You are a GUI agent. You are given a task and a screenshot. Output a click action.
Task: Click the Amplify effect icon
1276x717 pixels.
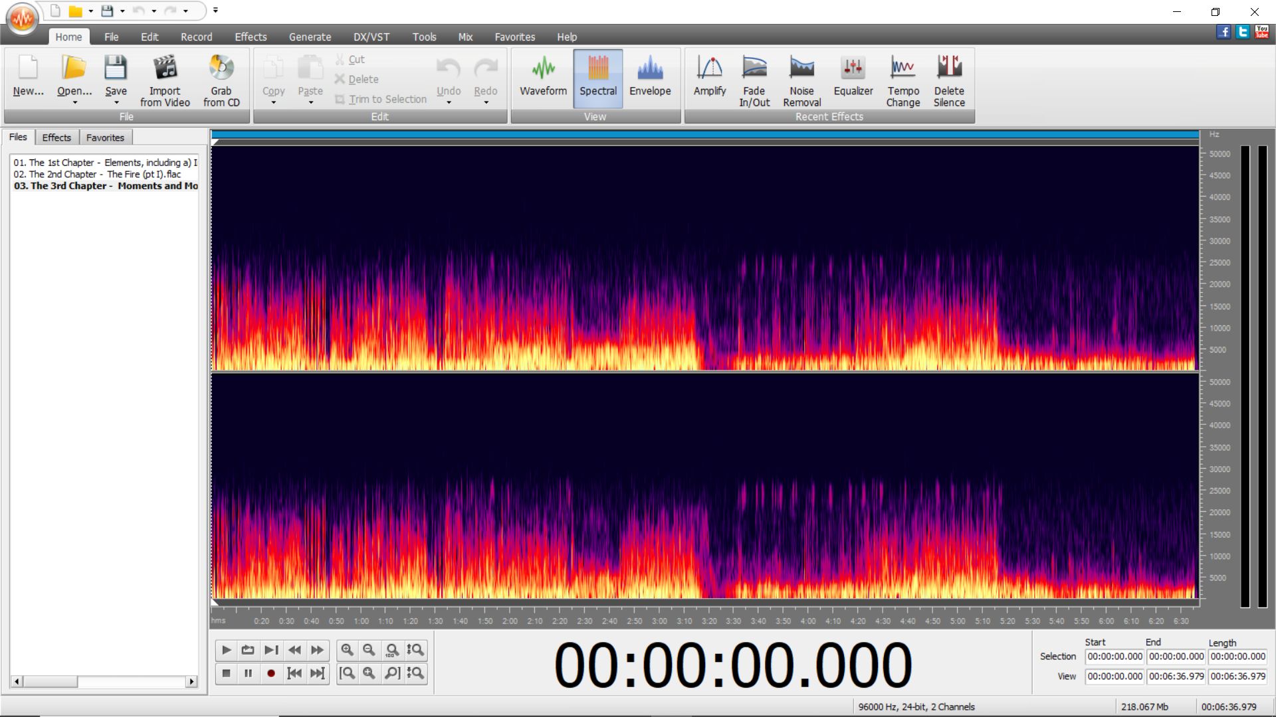coord(709,68)
